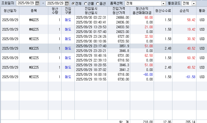Click the 진입일시 청산일시 column header
Image resolution: width=207 pixels, height=123 pixels.
pyautogui.click(x=91, y=11)
